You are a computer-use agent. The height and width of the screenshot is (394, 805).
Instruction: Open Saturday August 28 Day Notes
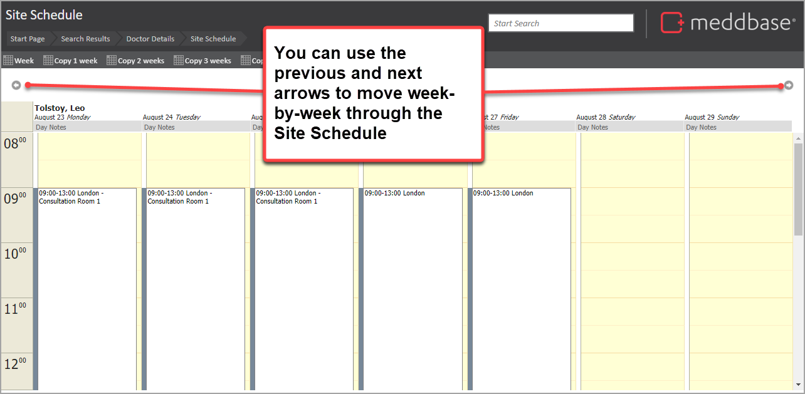(x=629, y=127)
